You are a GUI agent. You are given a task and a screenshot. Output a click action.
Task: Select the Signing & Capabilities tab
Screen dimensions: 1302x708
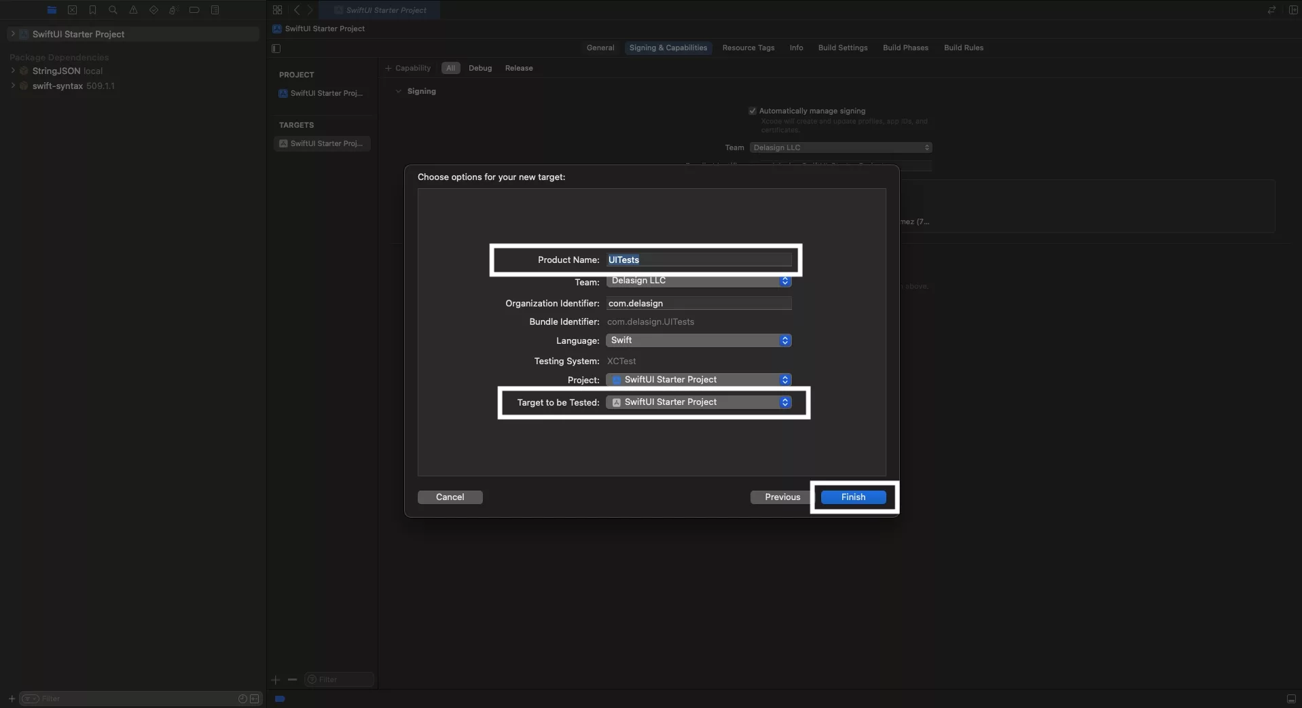click(668, 48)
